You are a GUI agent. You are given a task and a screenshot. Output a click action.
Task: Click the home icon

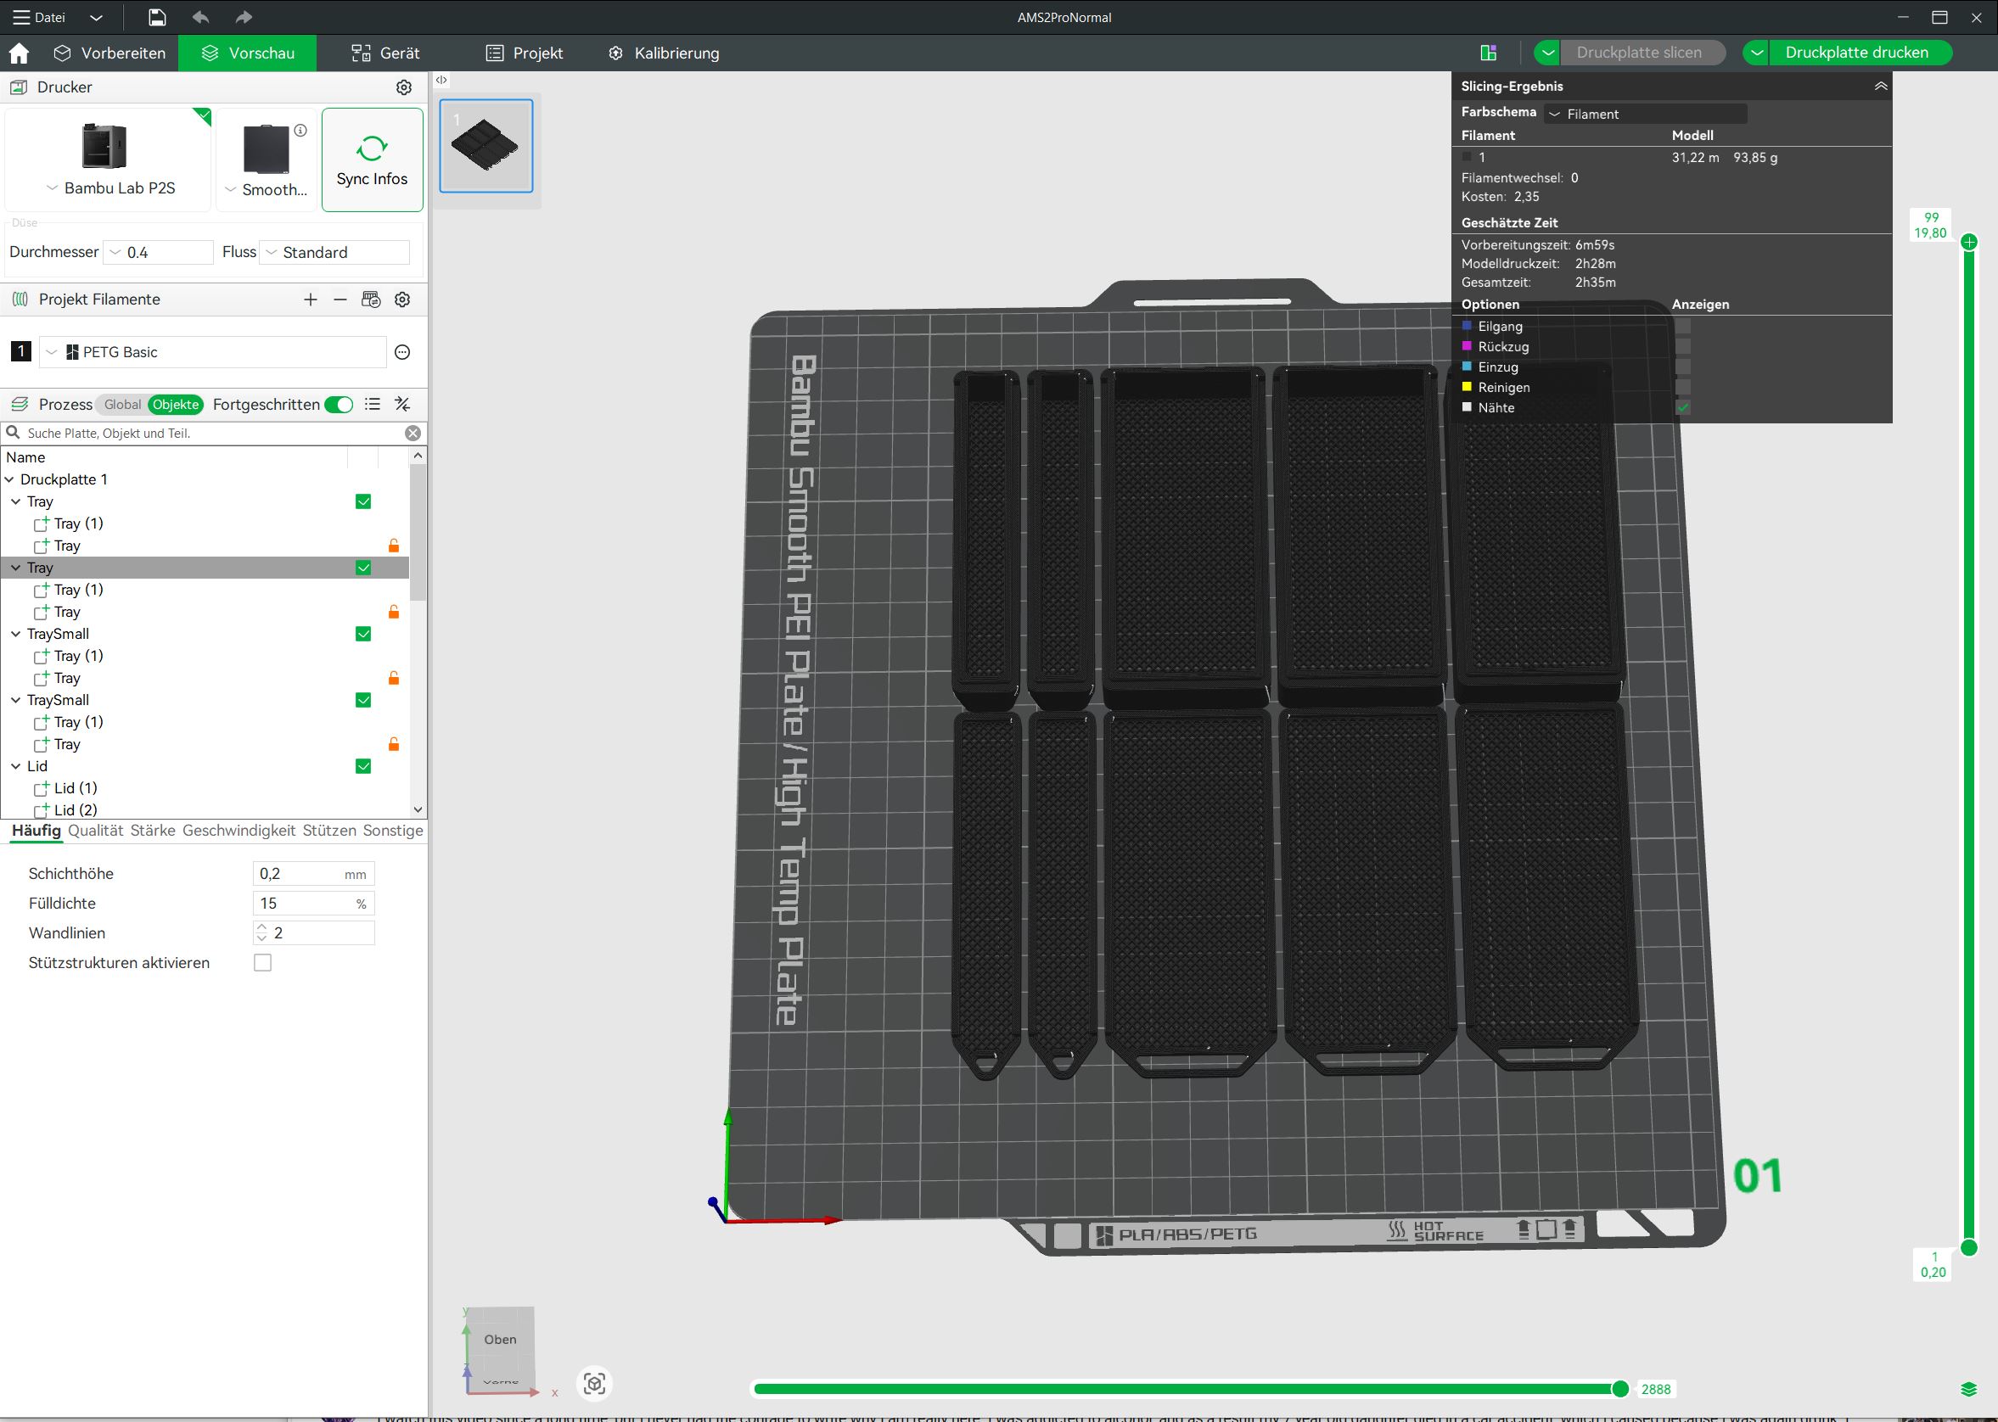[19, 53]
